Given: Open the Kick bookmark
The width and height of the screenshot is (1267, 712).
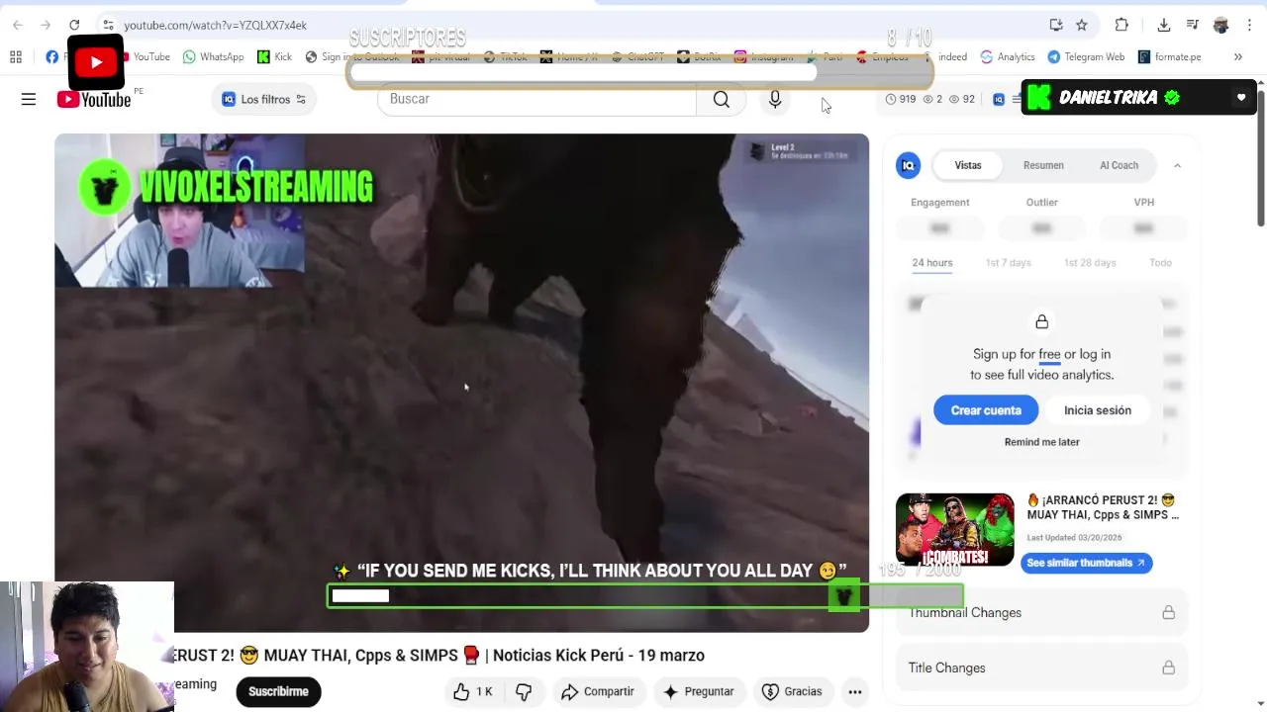Looking at the screenshot, I should (274, 56).
